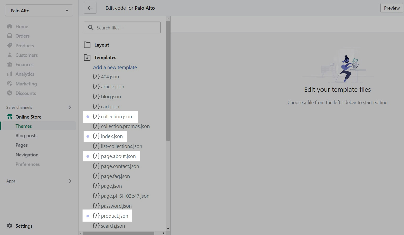Click the Analytics bar chart icon

click(10, 74)
